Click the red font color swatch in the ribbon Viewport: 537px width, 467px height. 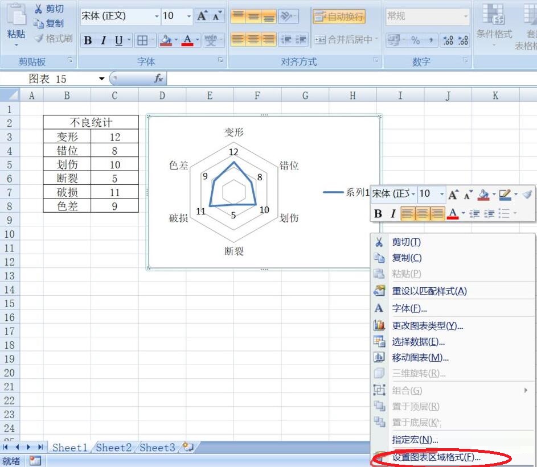pyautogui.click(x=187, y=40)
